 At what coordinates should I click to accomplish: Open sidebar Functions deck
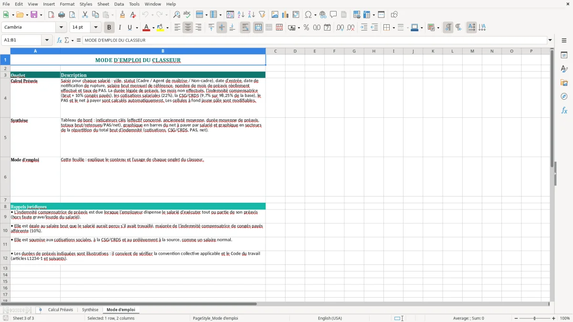click(x=564, y=111)
